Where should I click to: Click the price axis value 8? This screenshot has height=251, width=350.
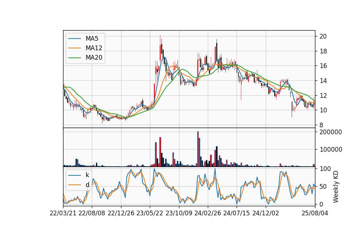321,125
